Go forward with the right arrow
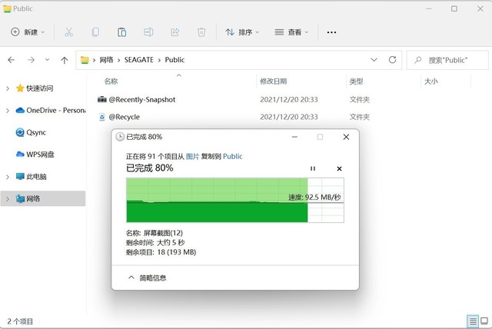492x329 pixels. coord(31,60)
